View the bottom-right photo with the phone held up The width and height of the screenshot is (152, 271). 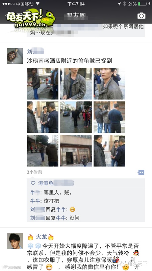point(109,151)
